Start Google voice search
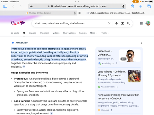 tap(116, 23)
